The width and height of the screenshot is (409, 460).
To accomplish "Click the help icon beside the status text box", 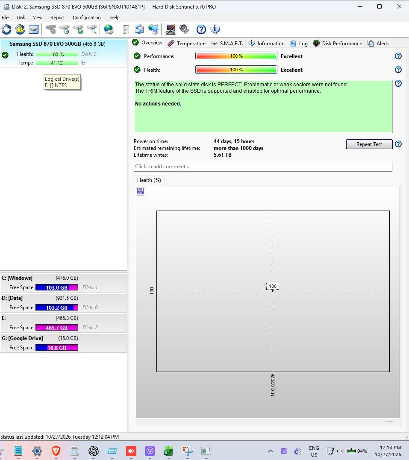I will pyautogui.click(x=398, y=84).
